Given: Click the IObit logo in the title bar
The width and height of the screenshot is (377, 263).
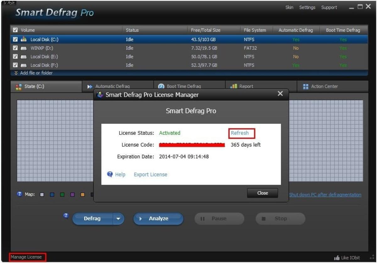Looking at the screenshot, I should click(8, 3).
